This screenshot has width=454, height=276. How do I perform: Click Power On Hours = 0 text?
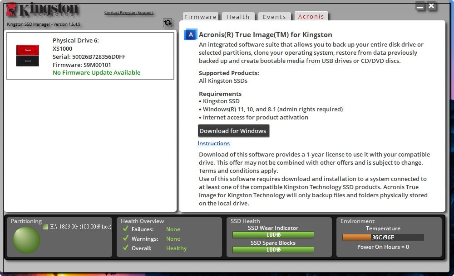pos(383,247)
